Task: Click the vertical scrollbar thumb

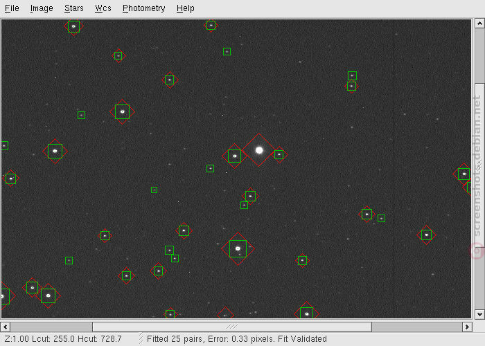Action: point(479,165)
